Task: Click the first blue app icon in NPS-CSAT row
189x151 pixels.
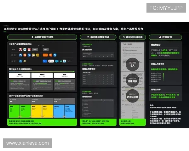Action: tap(20, 55)
